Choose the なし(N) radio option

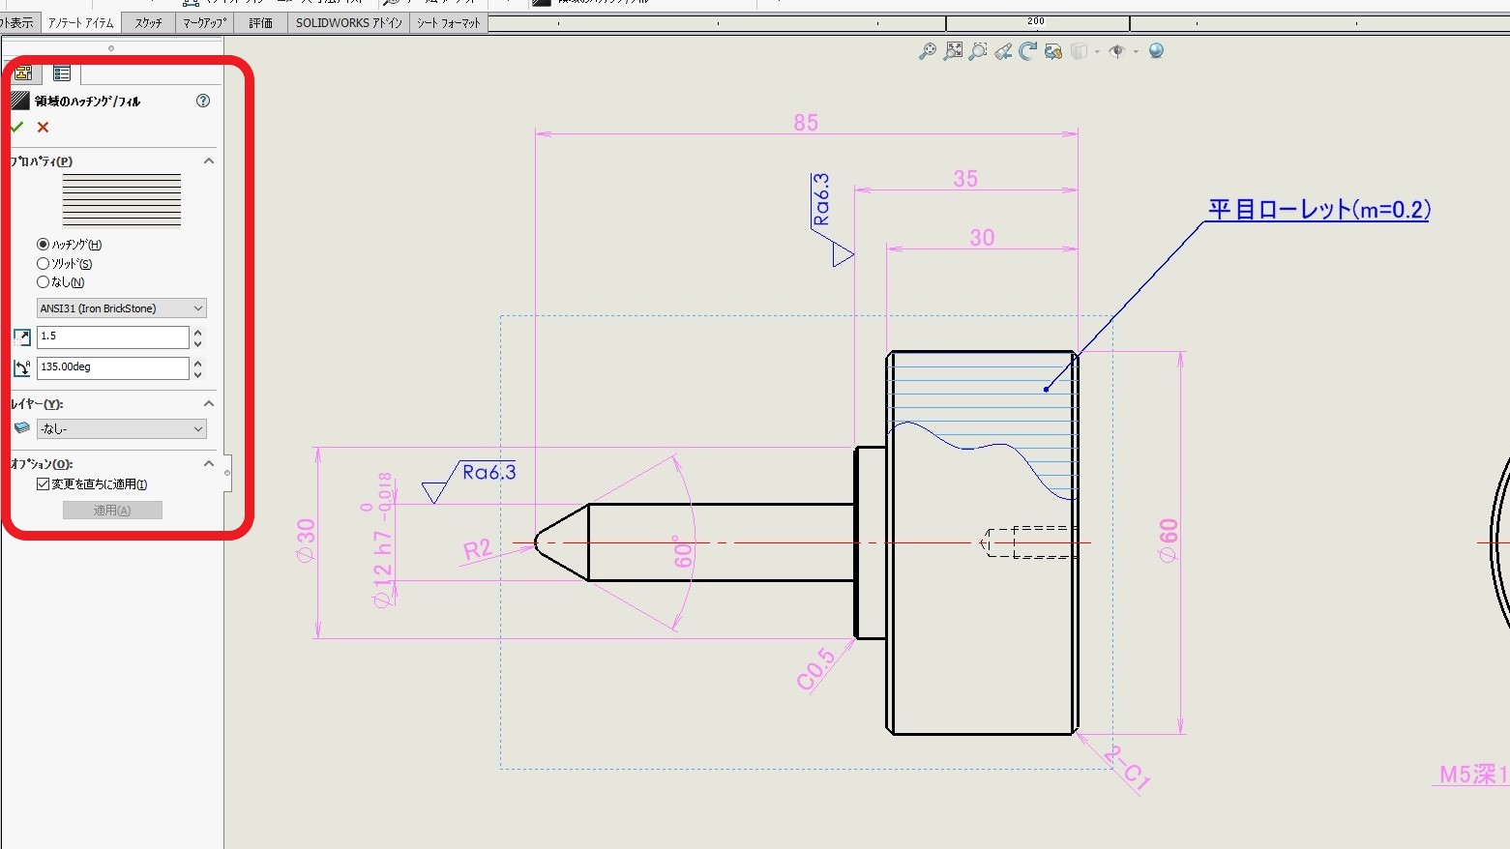coord(43,282)
